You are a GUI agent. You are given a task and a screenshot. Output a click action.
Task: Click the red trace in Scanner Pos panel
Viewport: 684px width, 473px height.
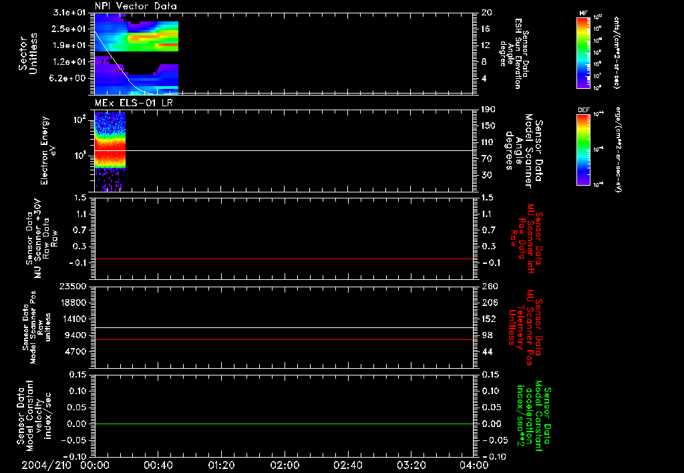284,339
